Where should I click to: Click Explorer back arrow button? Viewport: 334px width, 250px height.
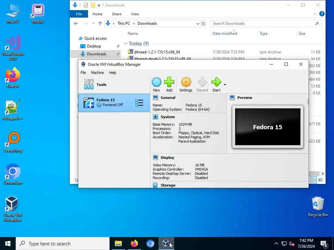[x=76, y=23]
